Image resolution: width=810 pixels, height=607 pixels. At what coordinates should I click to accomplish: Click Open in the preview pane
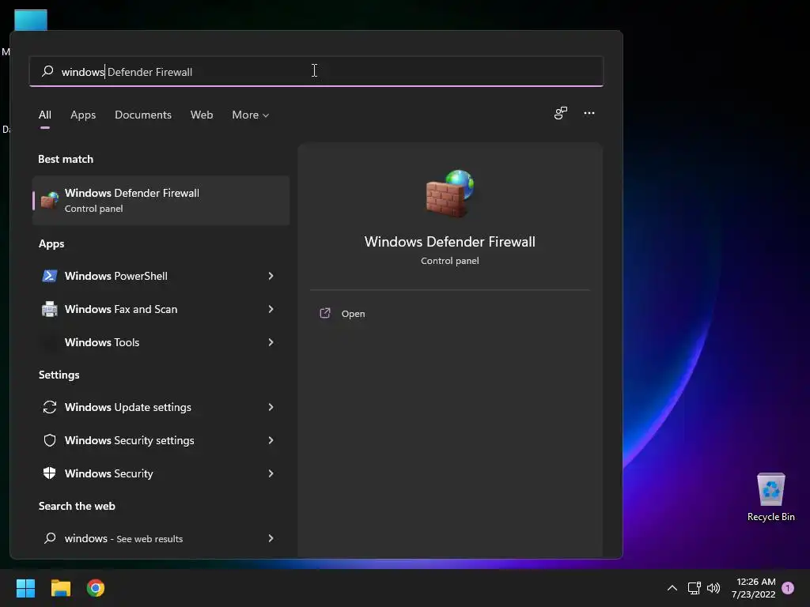point(354,313)
